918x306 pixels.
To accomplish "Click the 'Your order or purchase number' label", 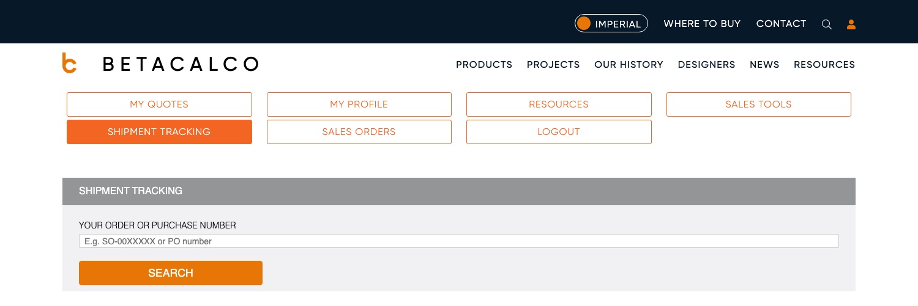I will (157, 225).
